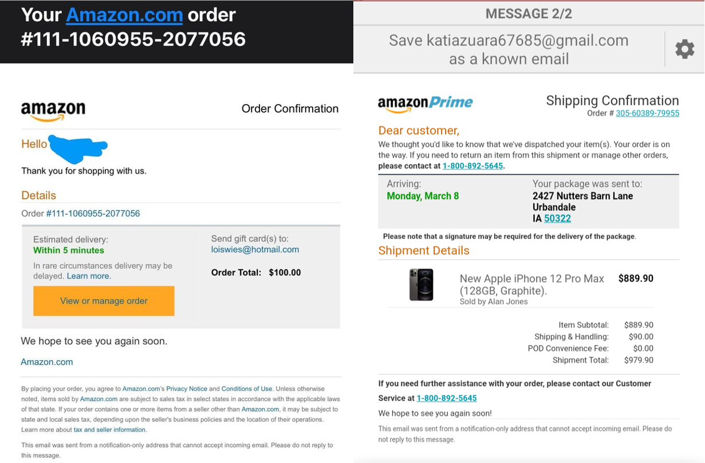Screen dimensions: 705x463
Task: Open the iPhone 12 Pro Max thumbnail
Action: 421,285
